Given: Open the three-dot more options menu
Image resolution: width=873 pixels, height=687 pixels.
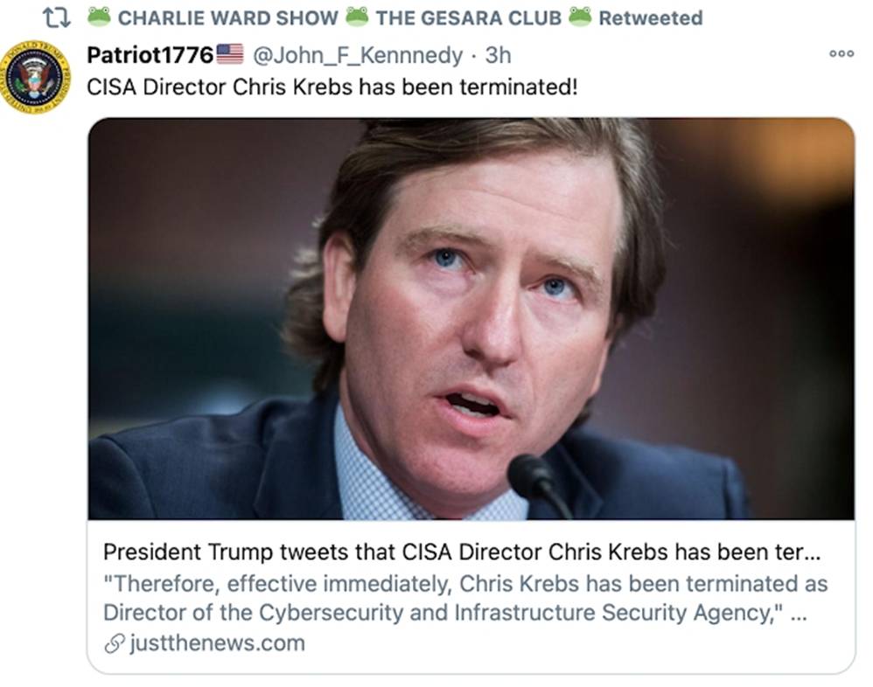Looking at the screenshot, I should click(x=842, y=54).
